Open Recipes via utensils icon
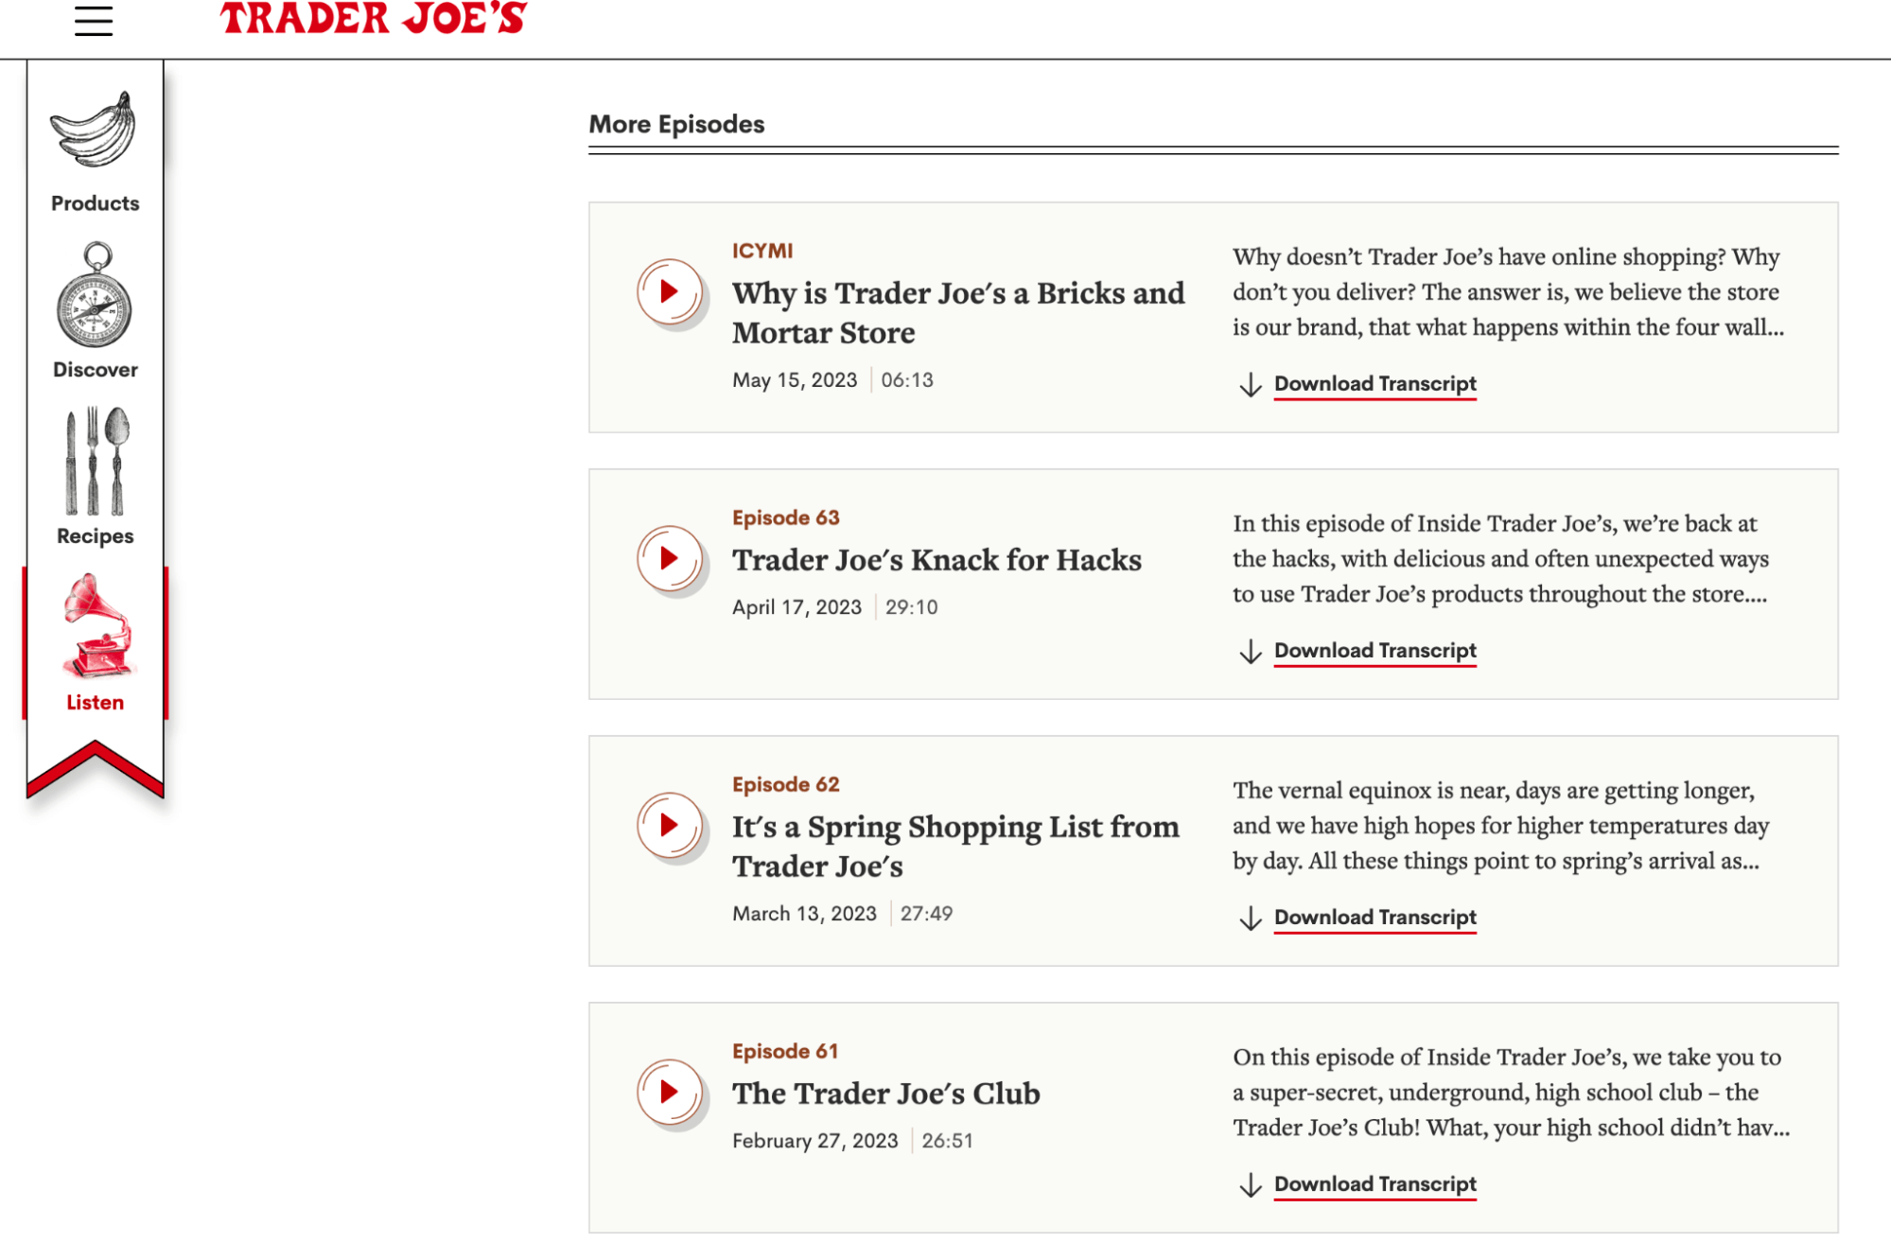This screenshot has width=1891, height=1260. click(x=96, y=461)
